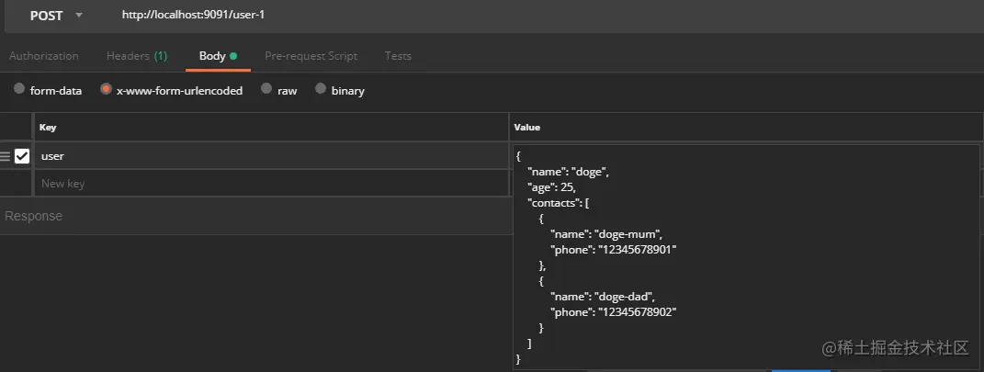Viewport: 984px width, 372px height.
Task: Click the "contacts": [ line
Action: (x=560, y=203)
